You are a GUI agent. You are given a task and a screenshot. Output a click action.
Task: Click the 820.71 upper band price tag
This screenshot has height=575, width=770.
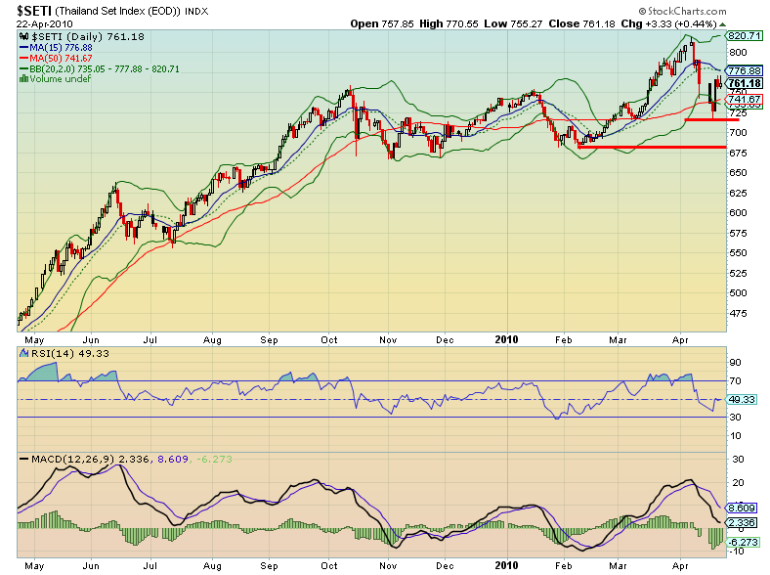click(x=745, y=35)
